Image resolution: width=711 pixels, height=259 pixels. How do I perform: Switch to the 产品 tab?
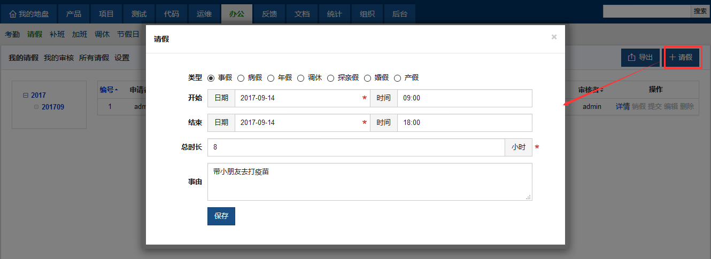74,14
